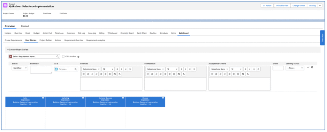Open font family dropdown in I want to editor
327x132 pixels.
(91, 69)
